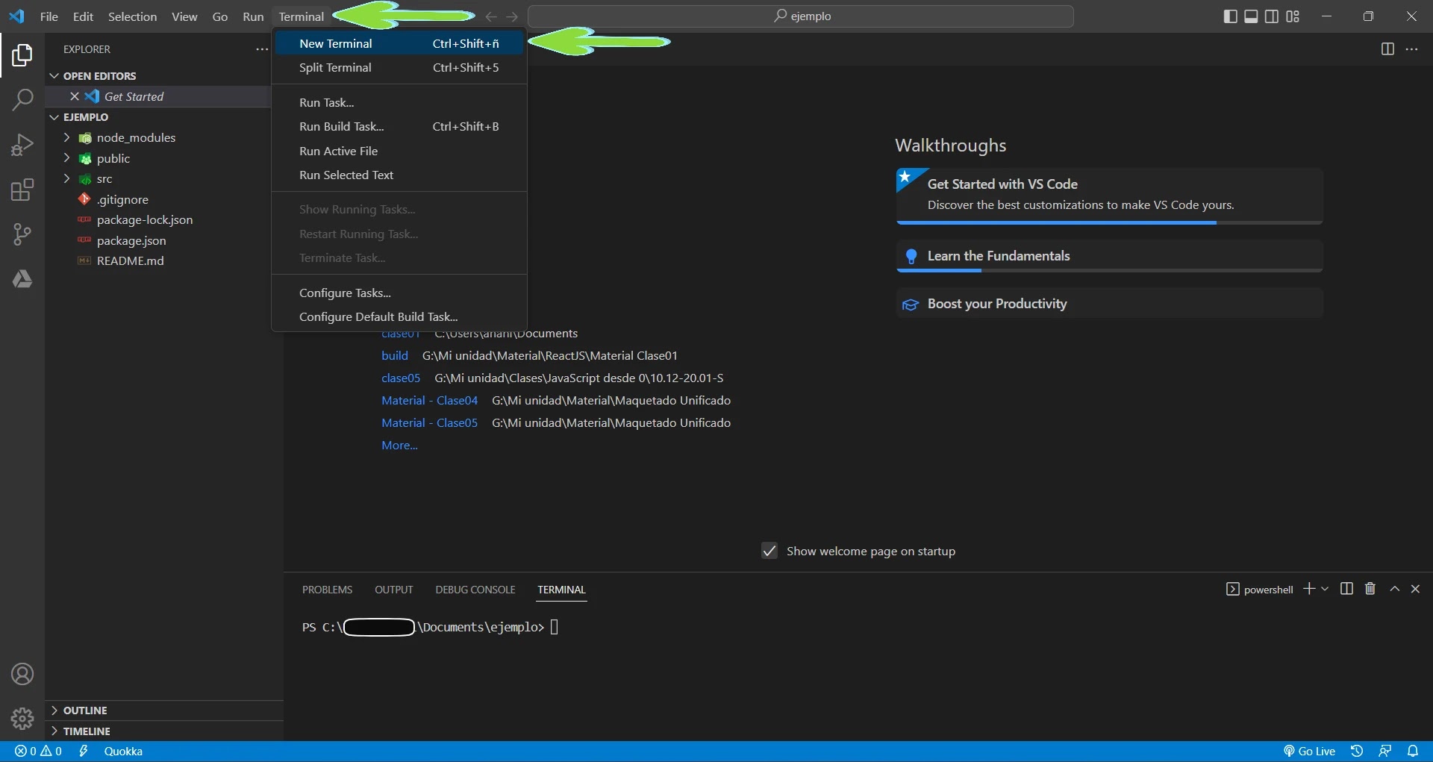Expand the public folder
The height and width of the screenshot is (762, 1433).
point(66,158)
